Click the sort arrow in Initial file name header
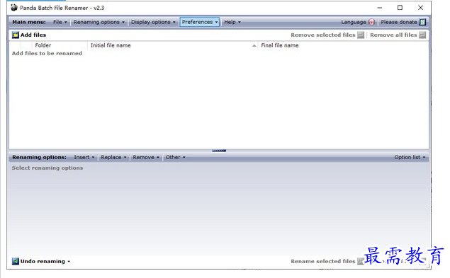This screenshot has width=450, height=278. pyautogui.click(x=254, y=45)
